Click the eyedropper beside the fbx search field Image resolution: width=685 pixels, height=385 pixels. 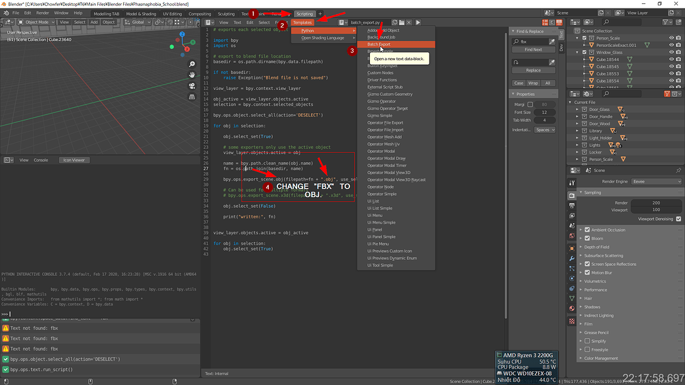551,40
